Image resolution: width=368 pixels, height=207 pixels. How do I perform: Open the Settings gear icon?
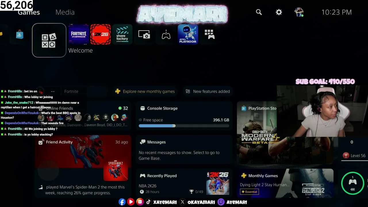[x=279, y=12]
